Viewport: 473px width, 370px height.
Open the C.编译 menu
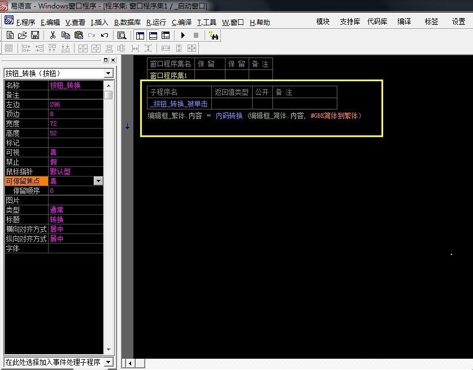(181, 22)
